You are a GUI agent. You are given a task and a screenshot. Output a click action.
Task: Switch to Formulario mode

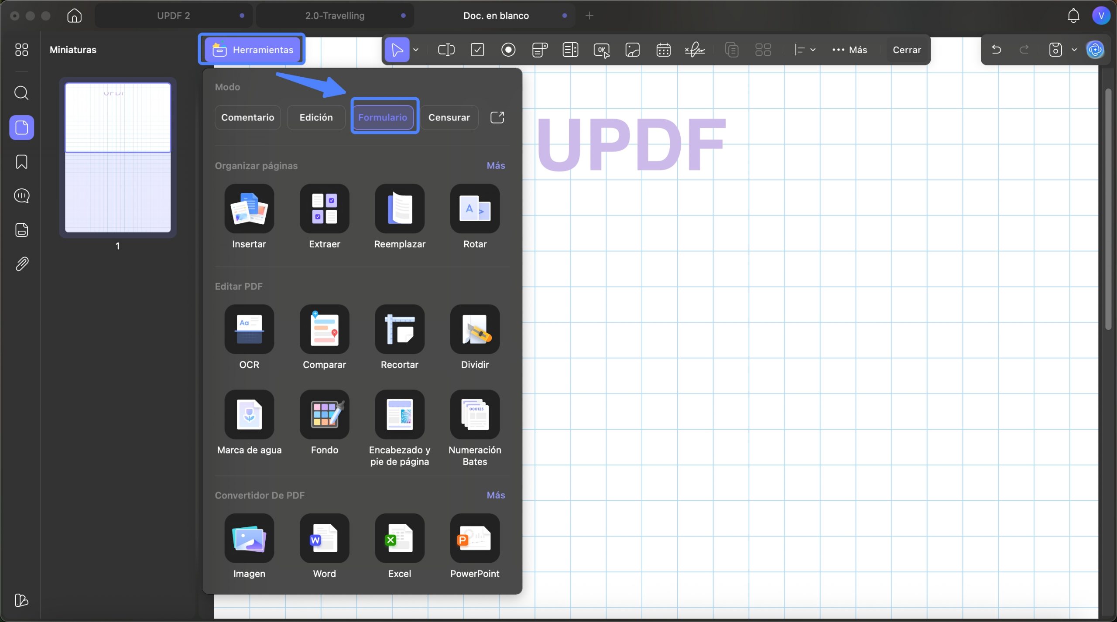point(383,117)
